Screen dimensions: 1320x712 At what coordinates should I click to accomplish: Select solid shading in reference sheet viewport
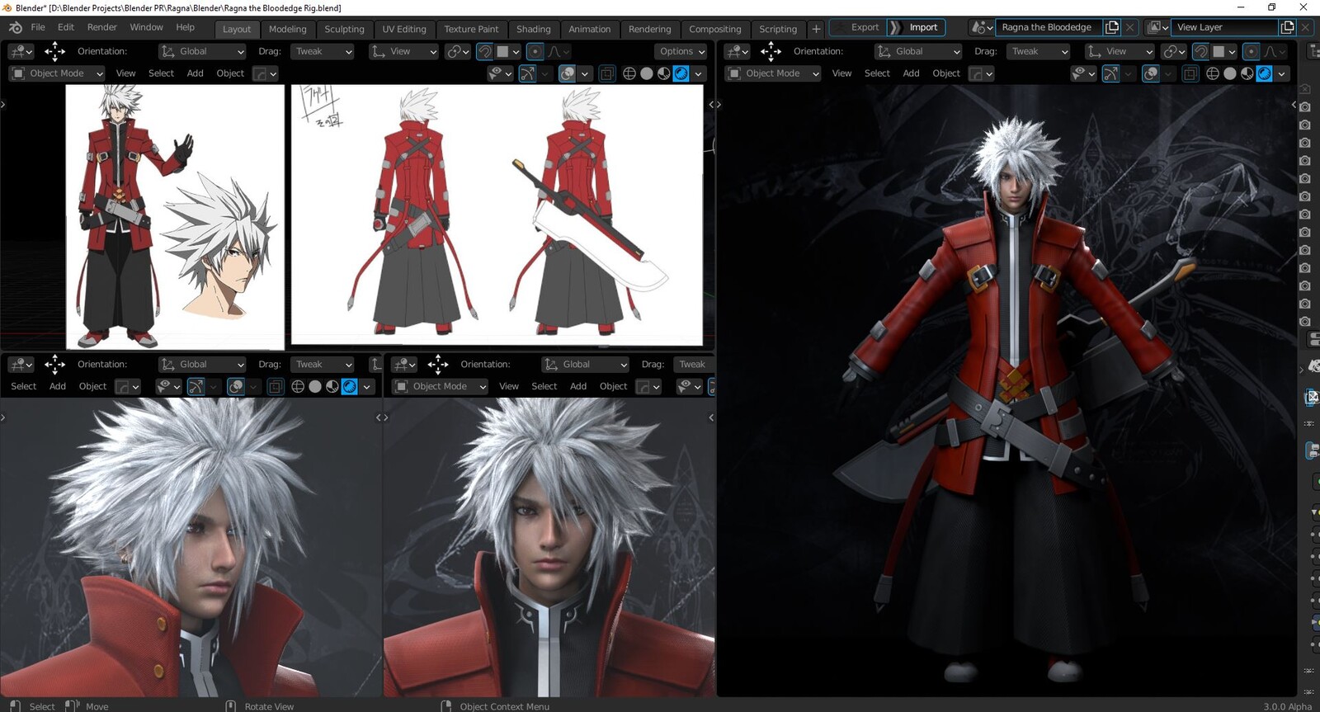pyautogui.click(x=647, y=73)
